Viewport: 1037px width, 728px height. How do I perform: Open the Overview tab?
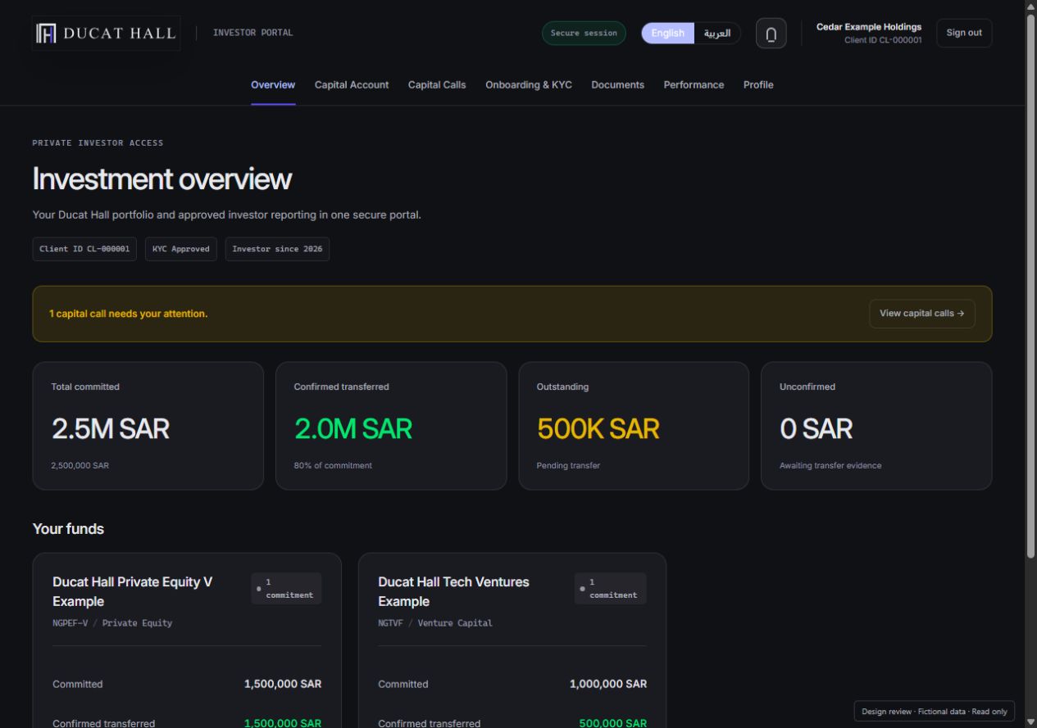pyautogui.click(x=273, y=85)
